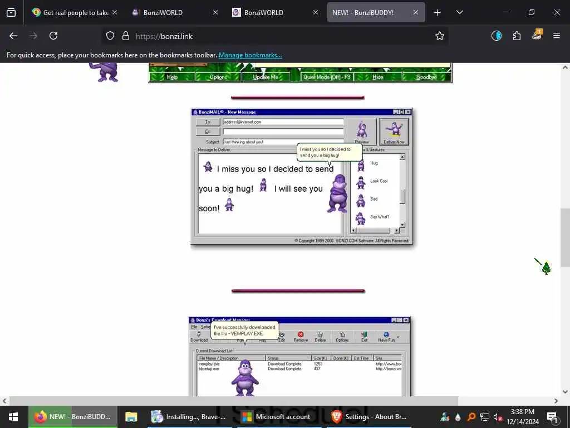This screenshot has width=570, height=428.
Task: Click Options icon in Download Manager toolbar
Action: (x=342, y=337)
